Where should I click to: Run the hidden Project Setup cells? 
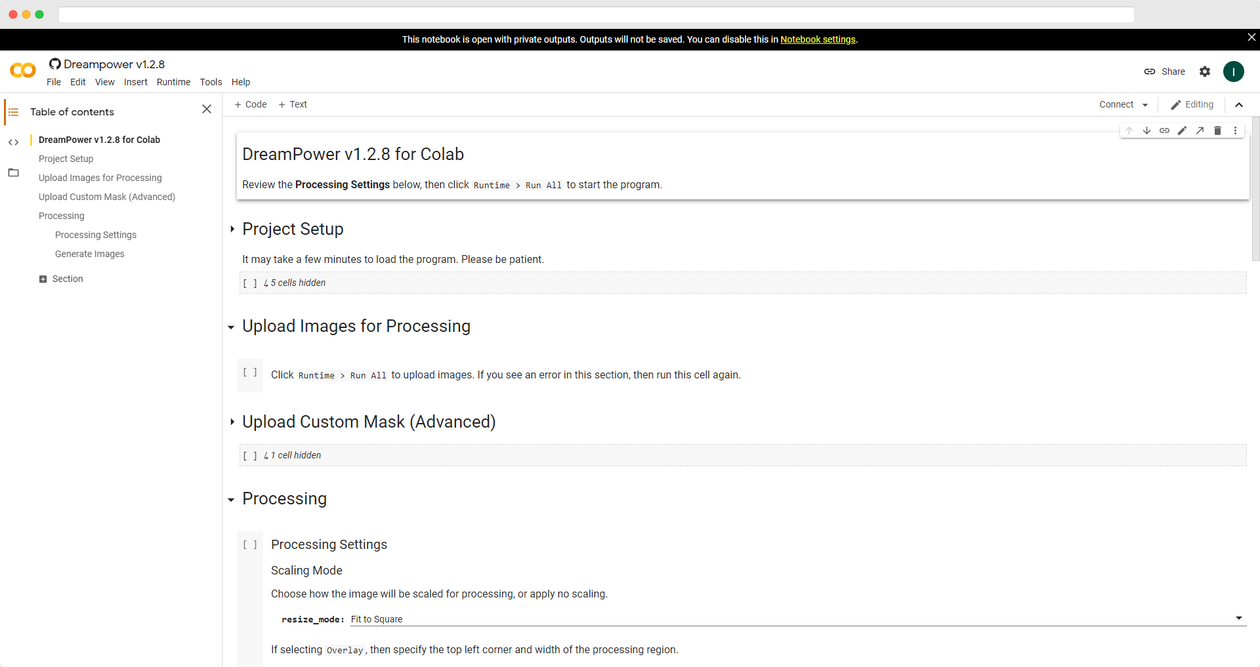(x=250, y=283)
